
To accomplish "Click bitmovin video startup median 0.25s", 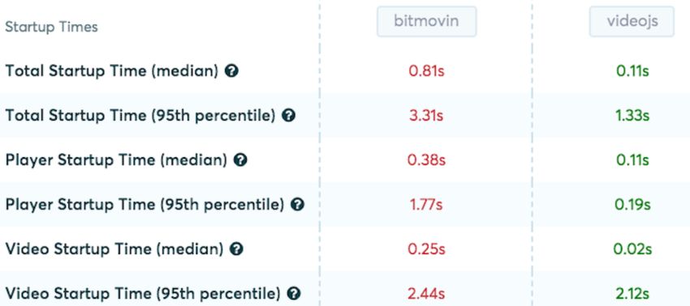I will 426,249.
